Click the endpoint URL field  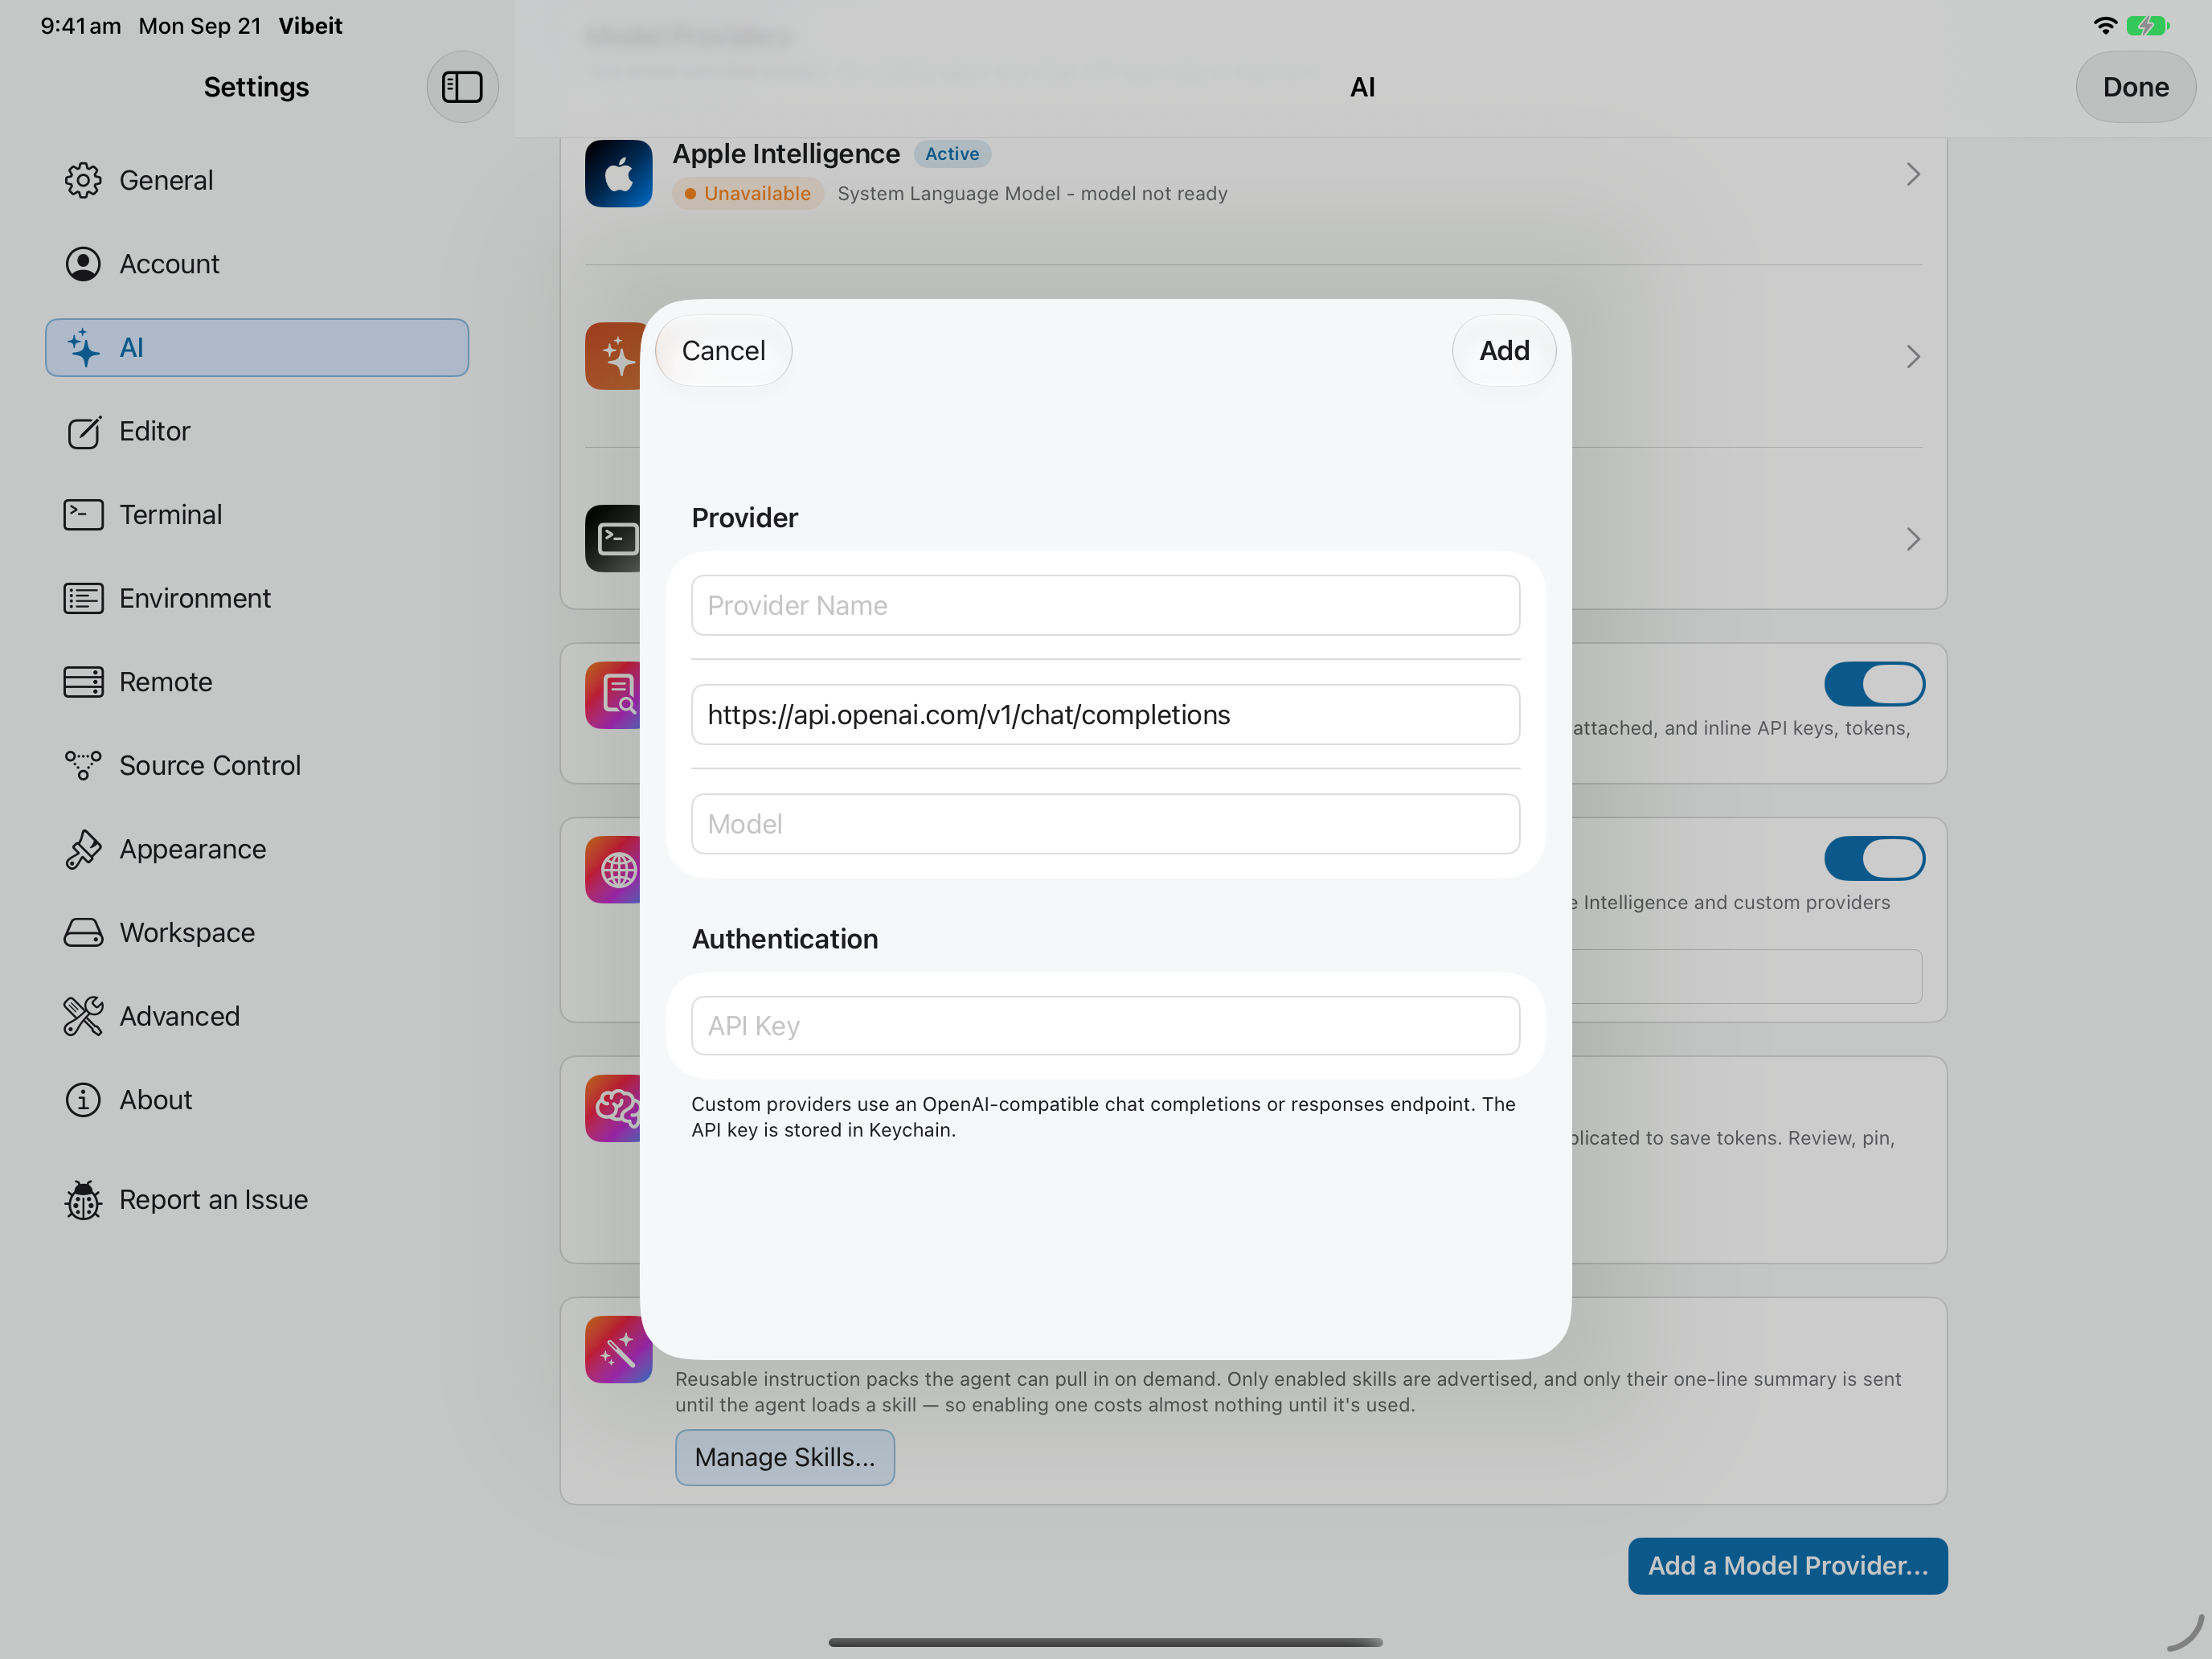point(1105,715)
